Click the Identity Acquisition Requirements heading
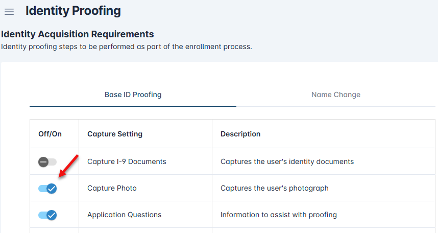 coord(78,34)
